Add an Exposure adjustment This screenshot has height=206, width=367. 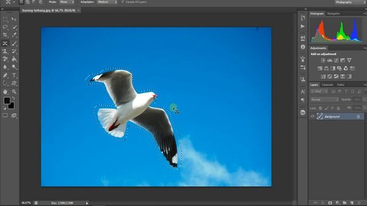[x=343, y=60]
